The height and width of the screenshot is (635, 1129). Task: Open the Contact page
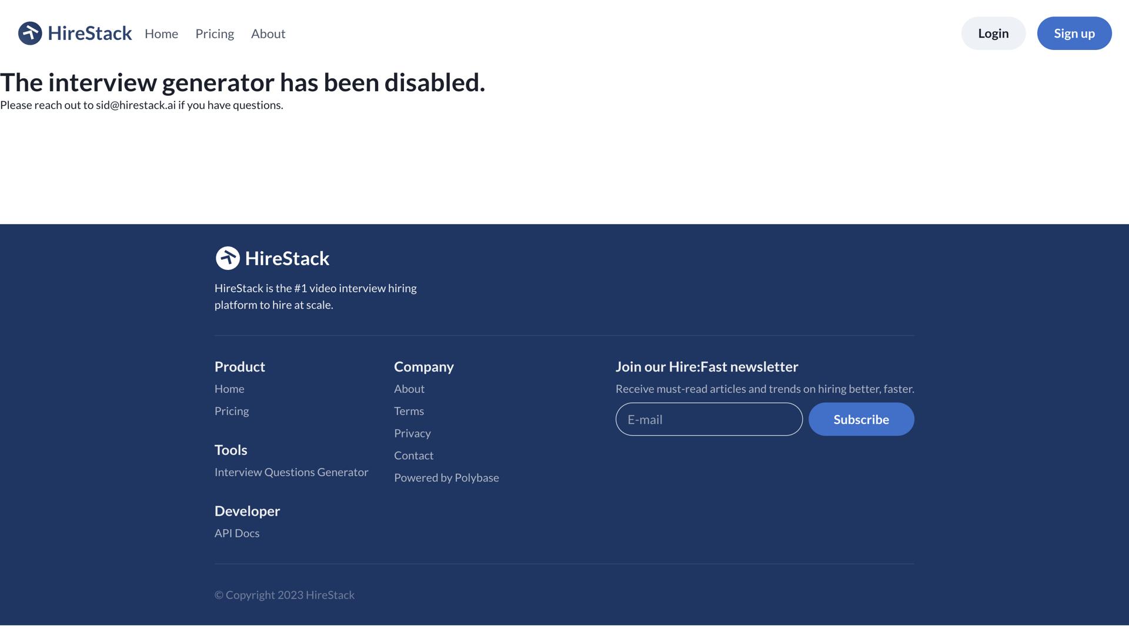[413, 455]
